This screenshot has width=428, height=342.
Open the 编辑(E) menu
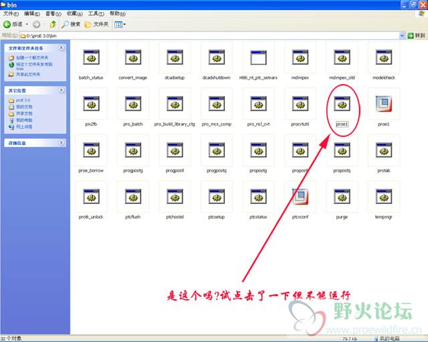(32, 13)
